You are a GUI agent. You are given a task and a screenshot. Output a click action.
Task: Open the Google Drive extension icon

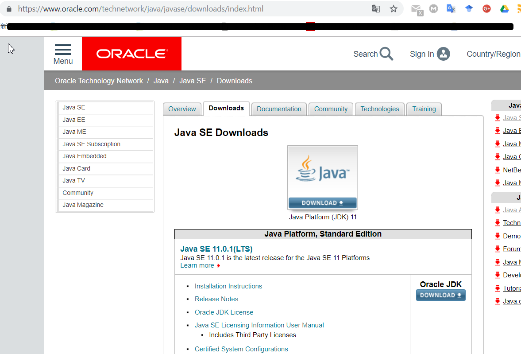coord(504,9)
